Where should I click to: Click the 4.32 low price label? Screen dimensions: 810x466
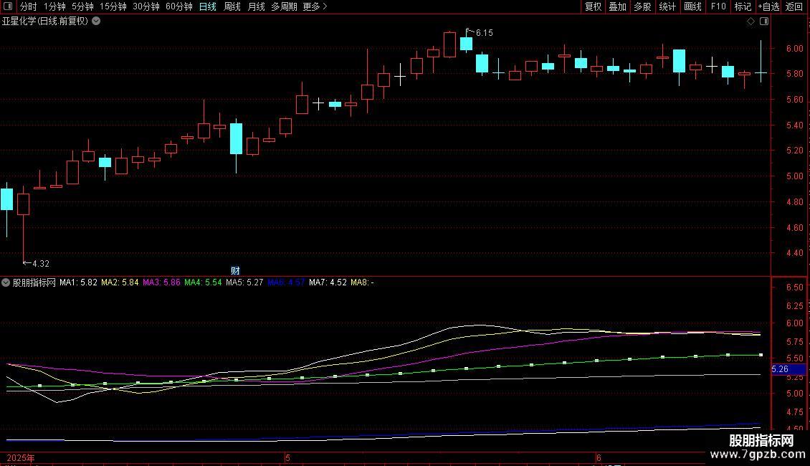pos(41,264)
